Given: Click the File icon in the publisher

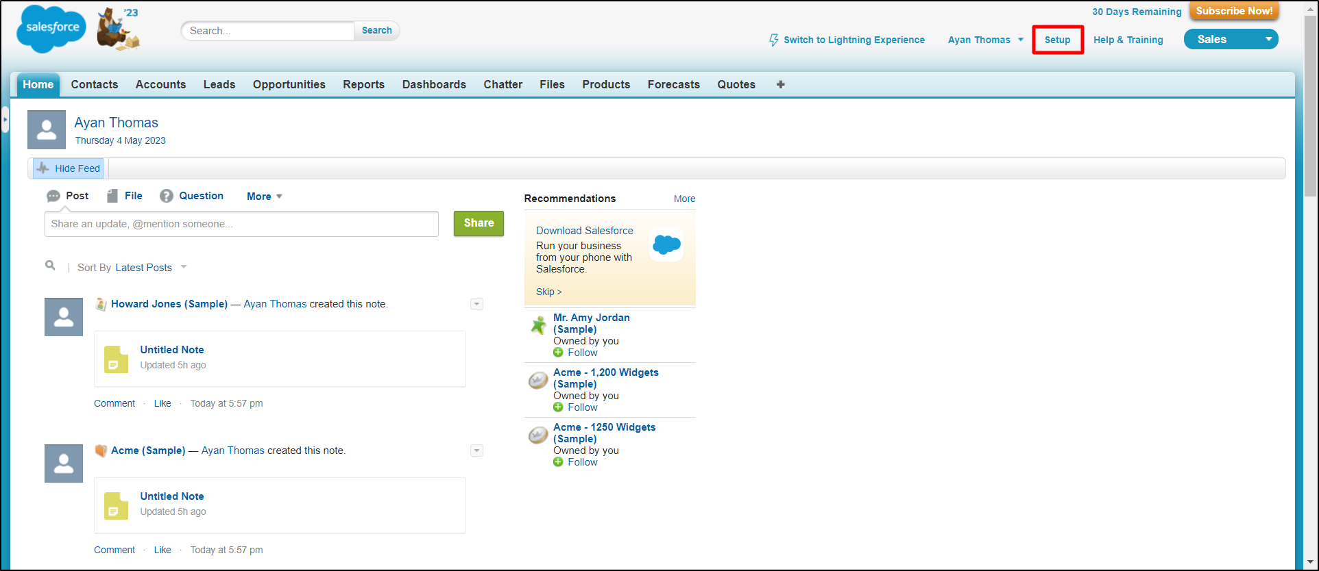Looking at the screenshot, I should pos(112,196).
